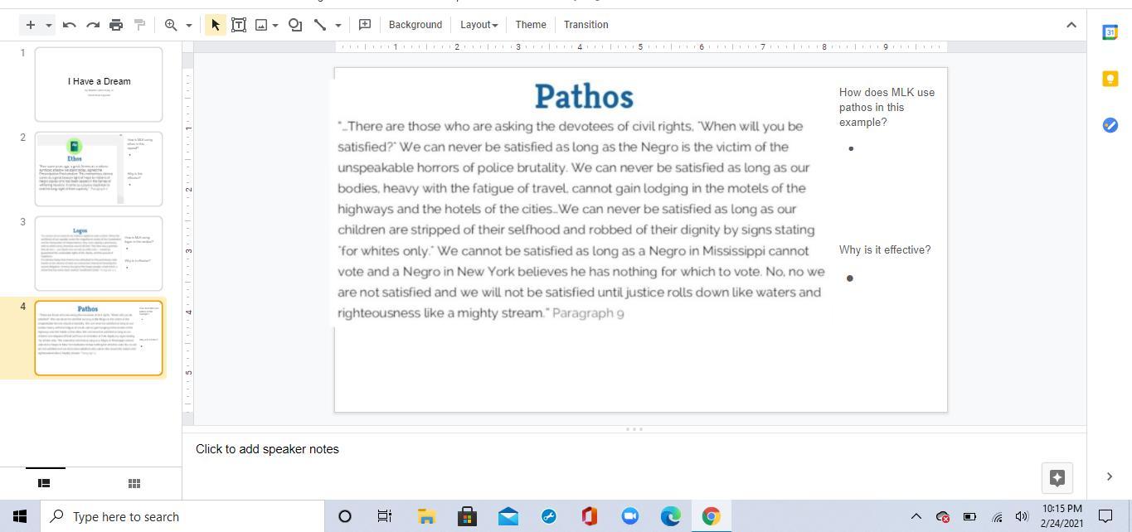Viewport: 1132px width, 532px height.
Task: Add a new slide with plus button
Action: point(30,25)
